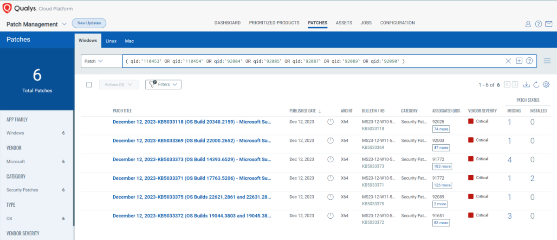
Task: Open the hamburger menu beside search bar
Action: point(547,61)
